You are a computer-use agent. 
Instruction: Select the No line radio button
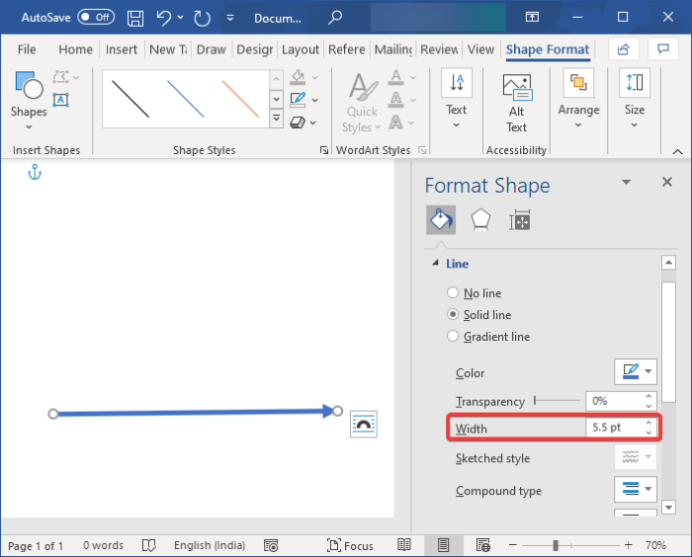tap(453, 293)
